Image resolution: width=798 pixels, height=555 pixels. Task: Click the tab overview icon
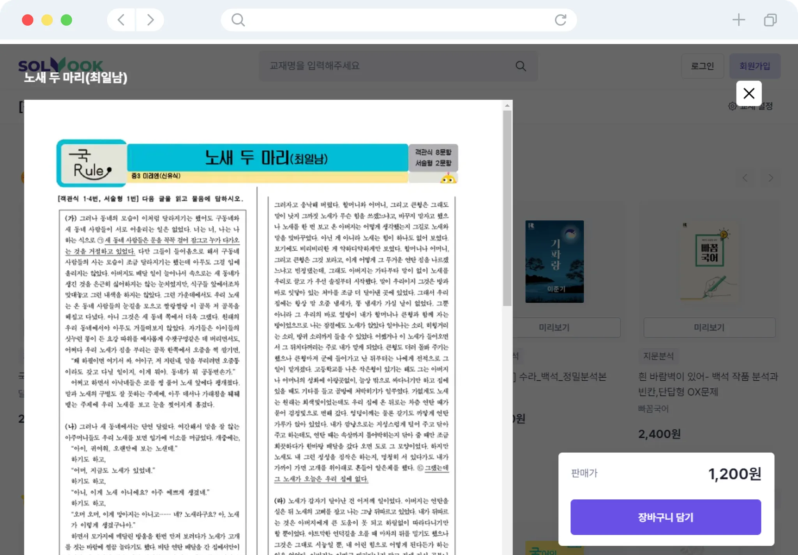[770, 20]
